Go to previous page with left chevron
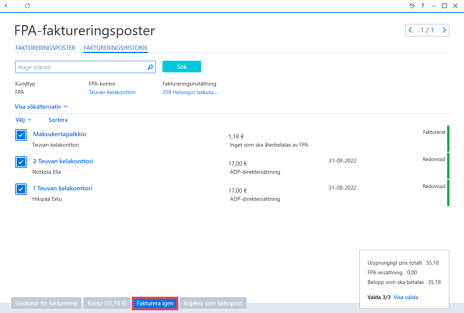The height and width of the screenshot is (313, 464). tap(411, 30)
